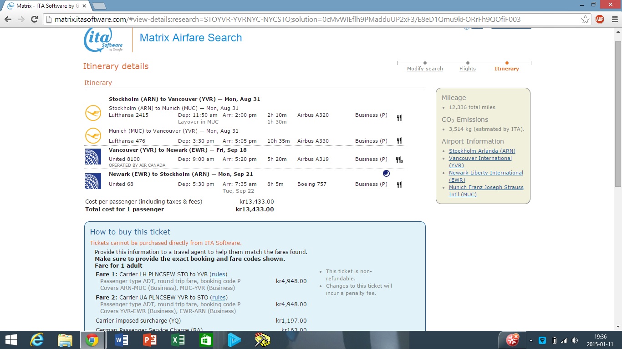
Task: Open rules link for Fare 2
Action: 219,298
